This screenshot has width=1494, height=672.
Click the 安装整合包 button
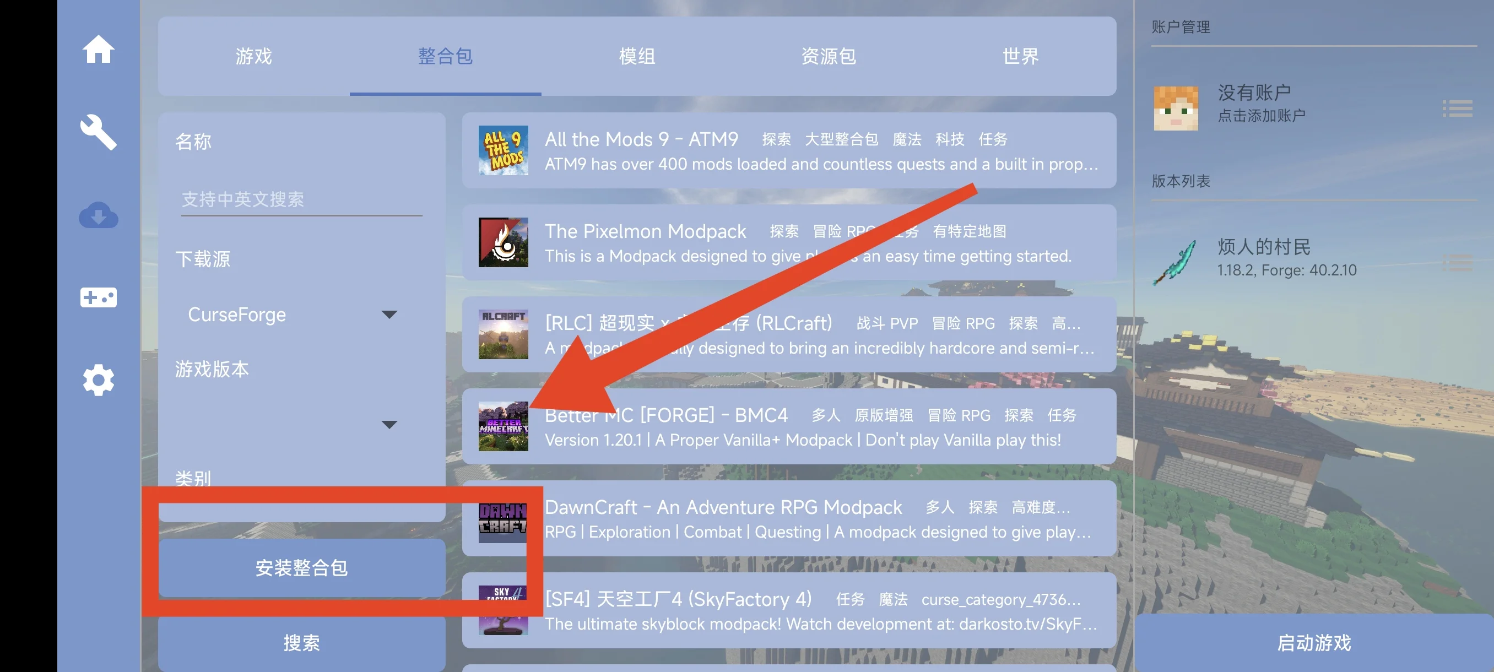[x=301, y=568]
